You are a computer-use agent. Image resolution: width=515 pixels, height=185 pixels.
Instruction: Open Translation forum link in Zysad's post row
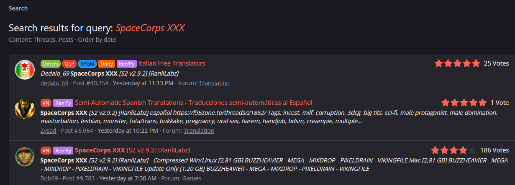199,131
